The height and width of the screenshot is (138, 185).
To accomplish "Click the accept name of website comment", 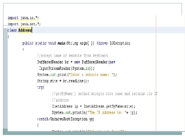I will [72, 56].
